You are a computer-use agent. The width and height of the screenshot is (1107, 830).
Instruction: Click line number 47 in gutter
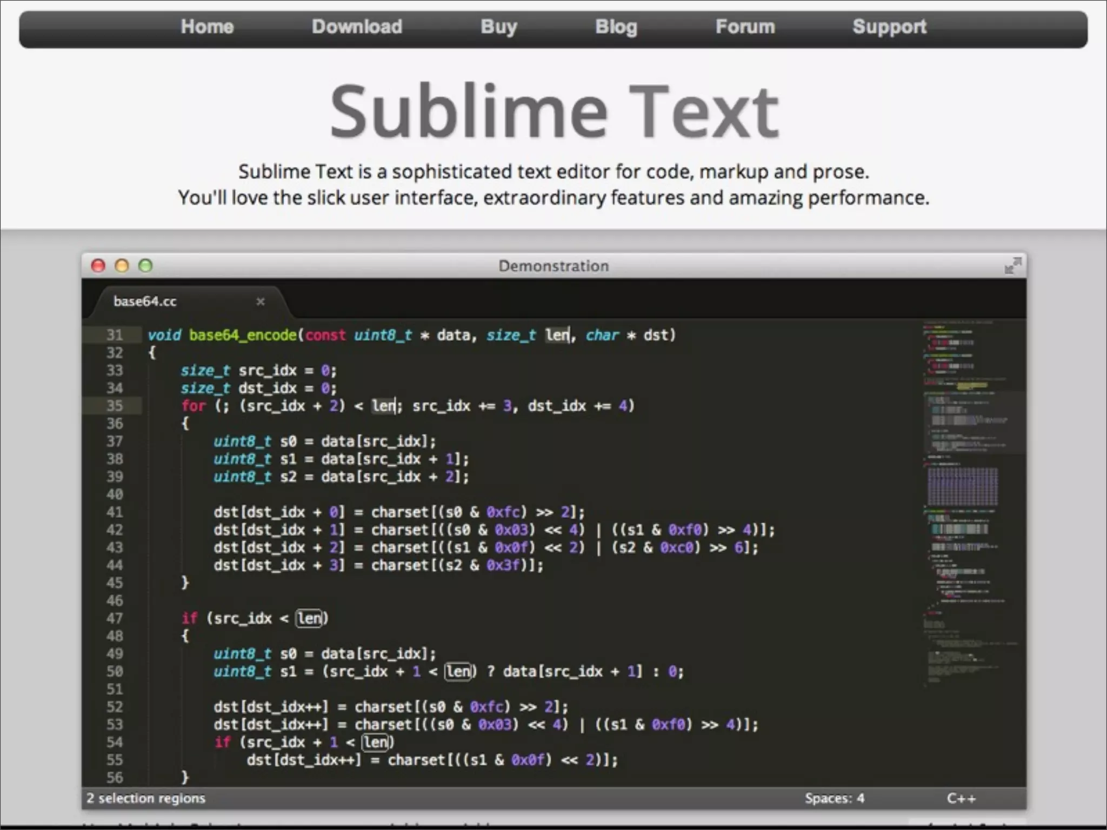[115, 618]
